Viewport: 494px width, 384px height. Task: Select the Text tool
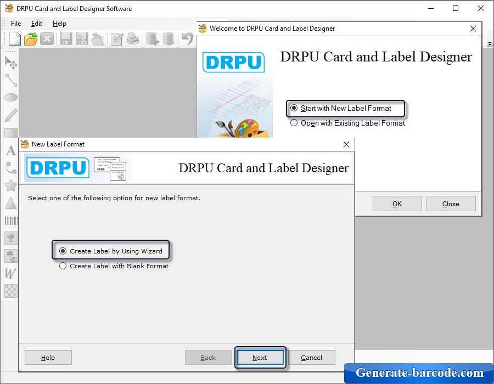(x=11, y=150)
